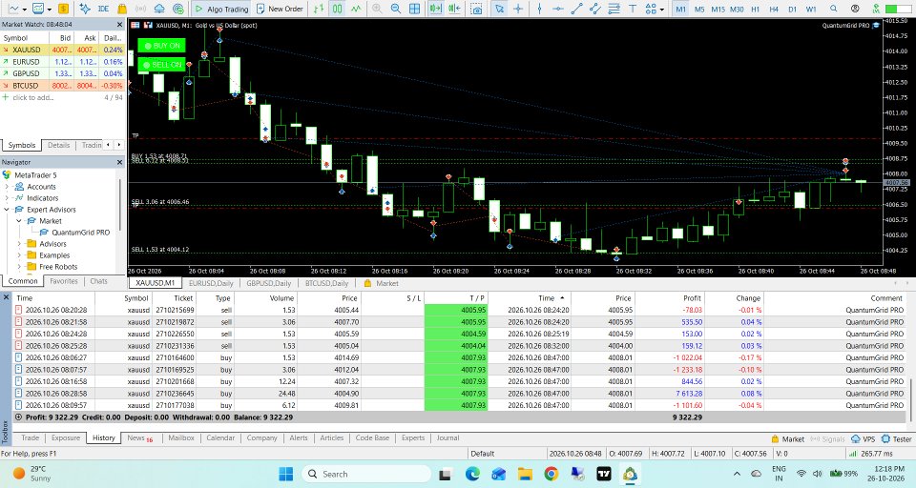Open the VPS cloud hosting toolbar icon
This screenshot has width=916, height=488.
pyautogui.click(x=159, y=9)
